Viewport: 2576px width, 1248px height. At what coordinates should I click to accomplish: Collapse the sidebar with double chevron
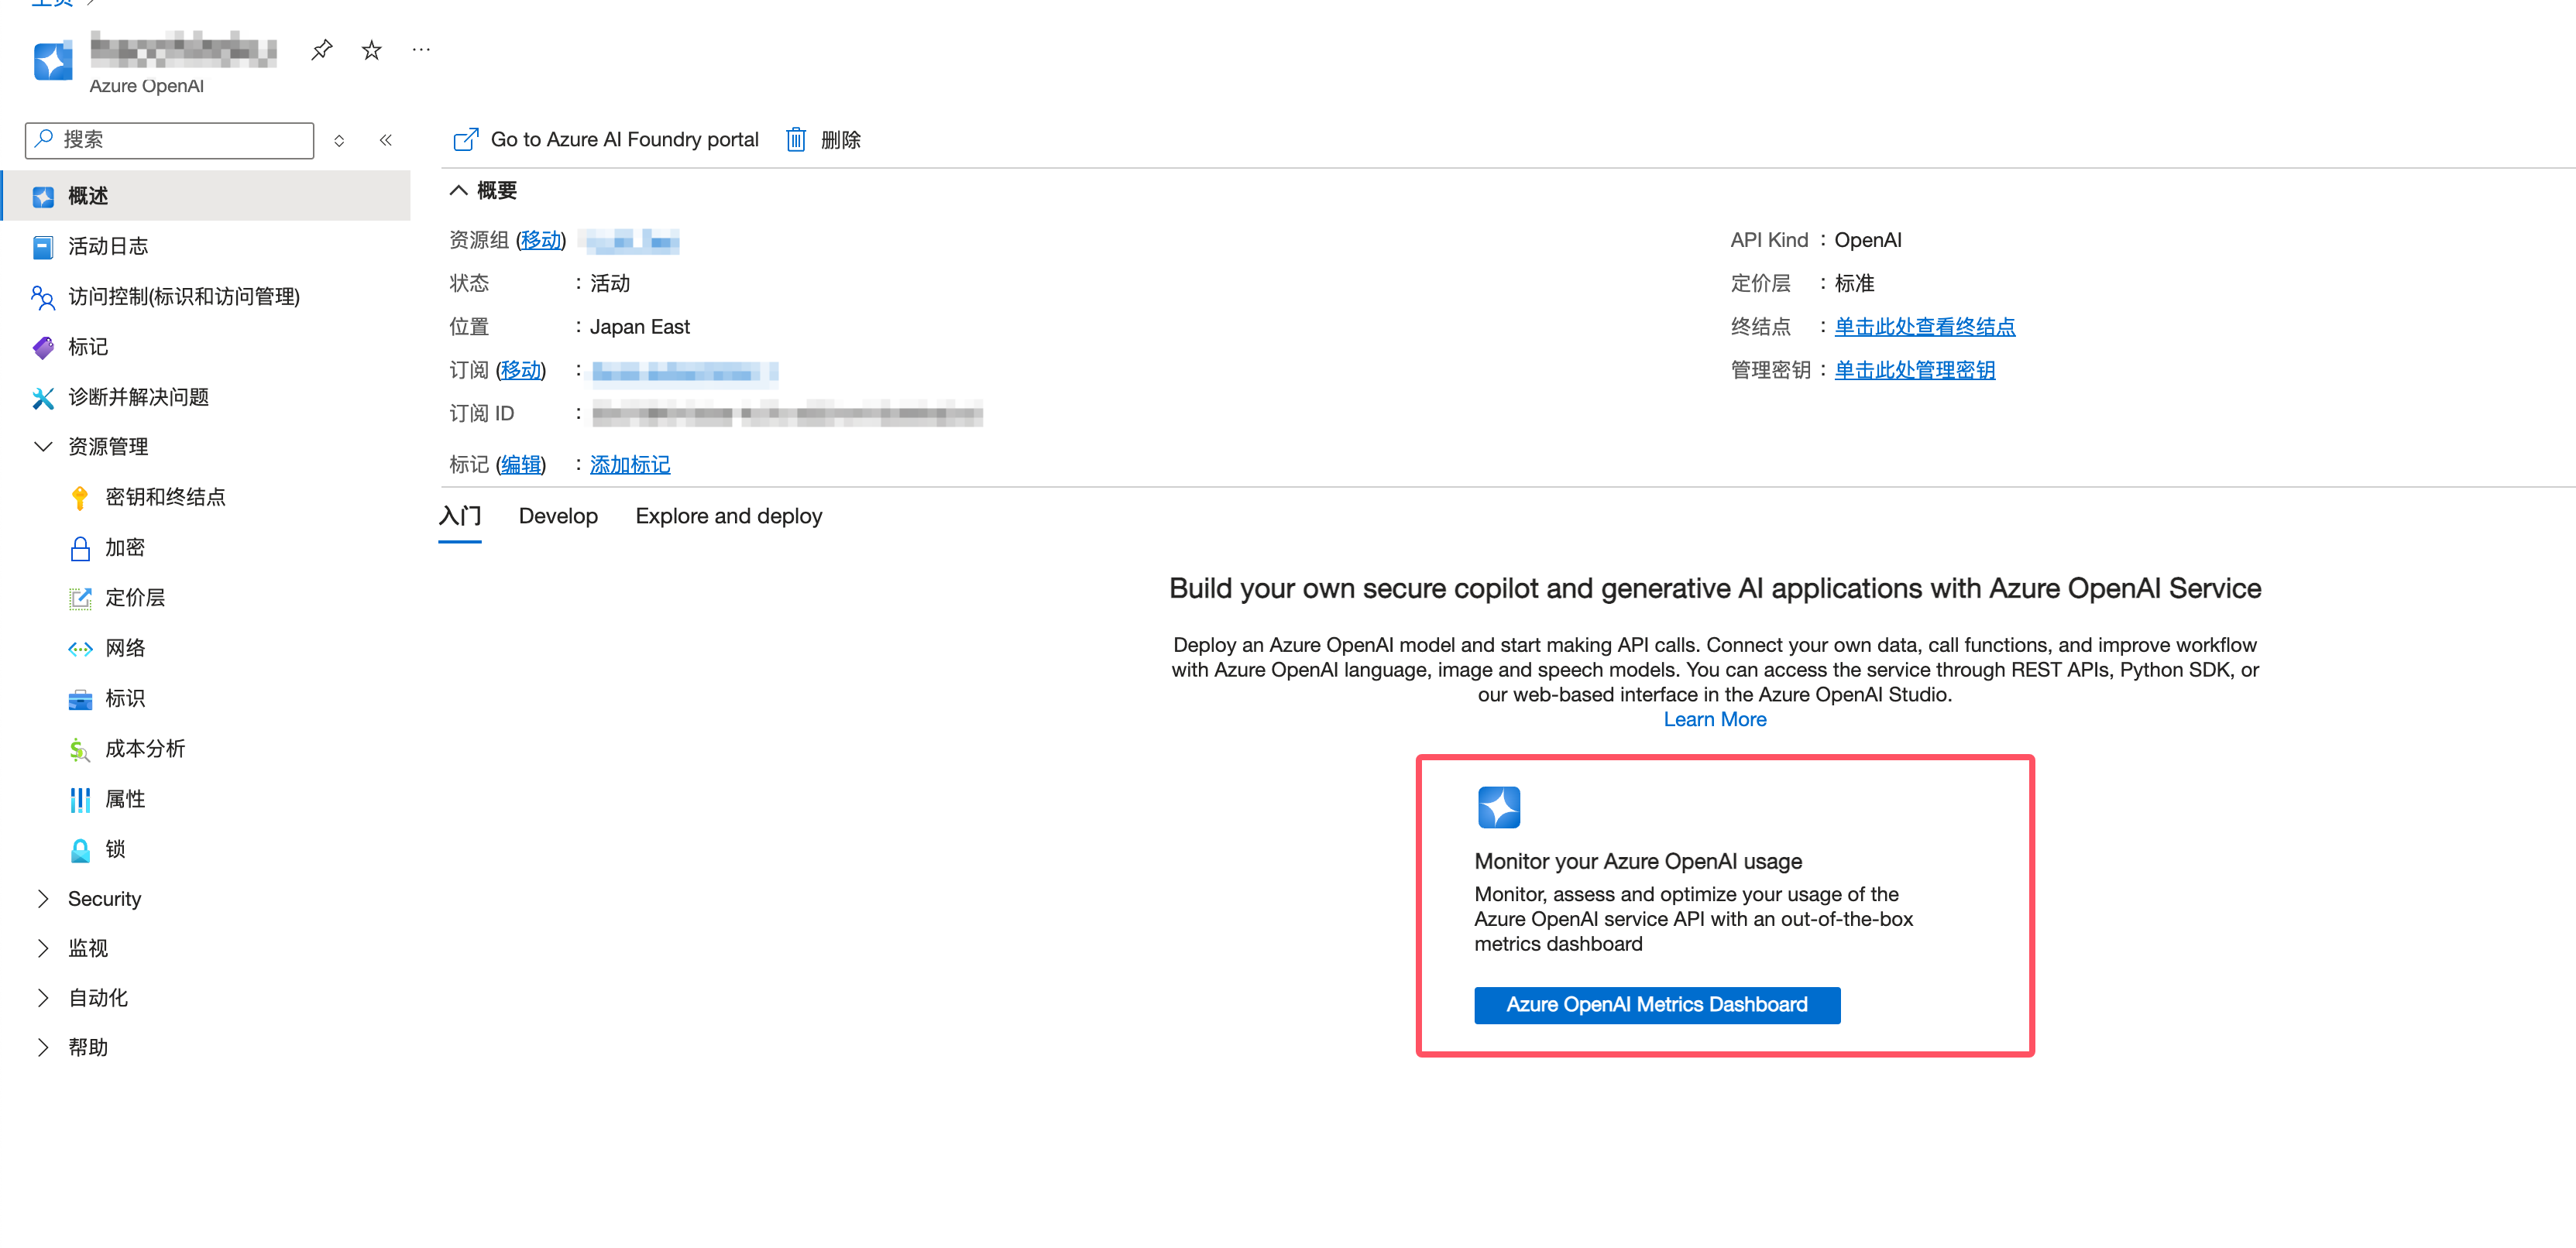pyautogui.click(x=385, y=140)
